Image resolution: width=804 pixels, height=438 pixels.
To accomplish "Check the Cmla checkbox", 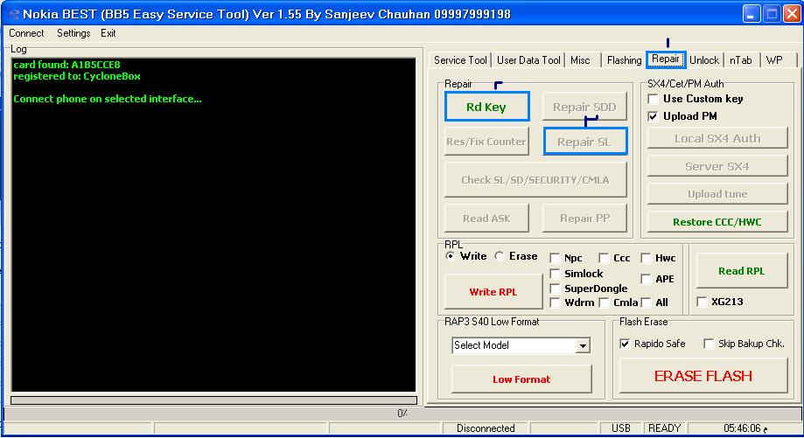I will click(604, 302).
